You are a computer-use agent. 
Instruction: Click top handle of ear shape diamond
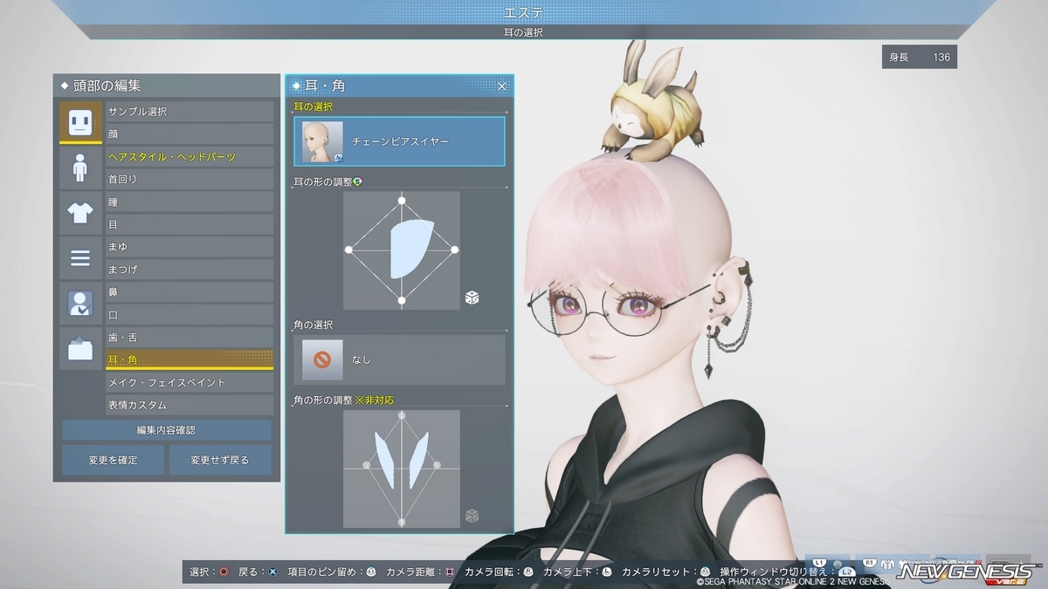coord(402,201)
